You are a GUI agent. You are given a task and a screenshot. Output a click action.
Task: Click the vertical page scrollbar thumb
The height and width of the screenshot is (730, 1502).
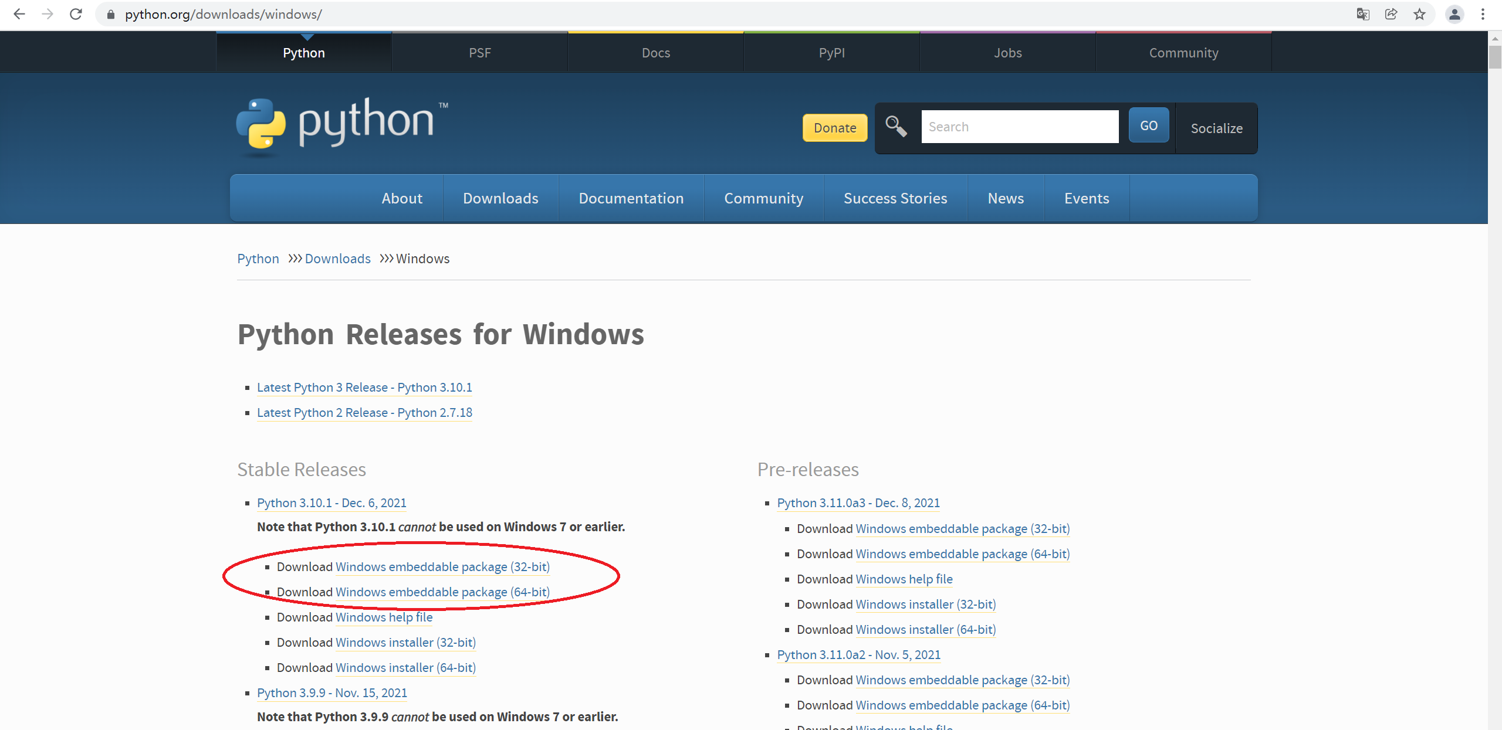coord(1494,57)
